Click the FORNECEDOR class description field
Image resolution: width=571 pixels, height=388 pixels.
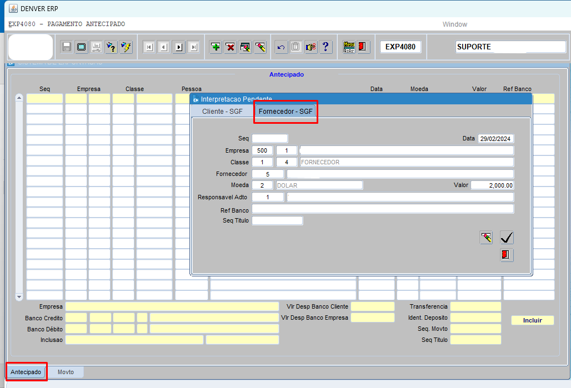[407, 162]
